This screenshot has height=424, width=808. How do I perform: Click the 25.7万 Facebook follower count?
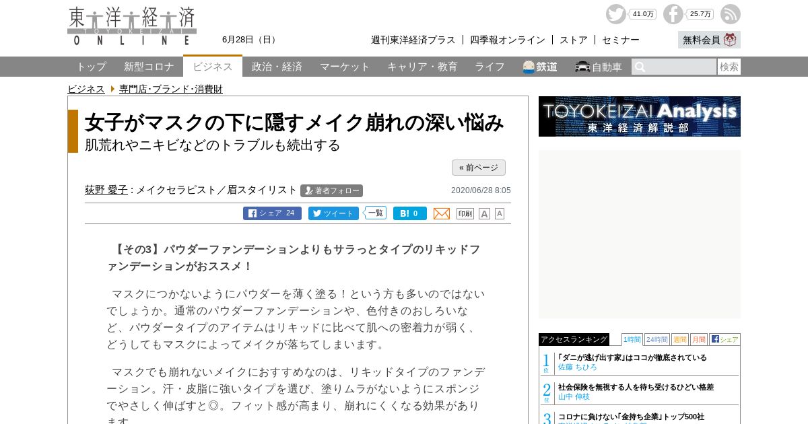(700, 14)
